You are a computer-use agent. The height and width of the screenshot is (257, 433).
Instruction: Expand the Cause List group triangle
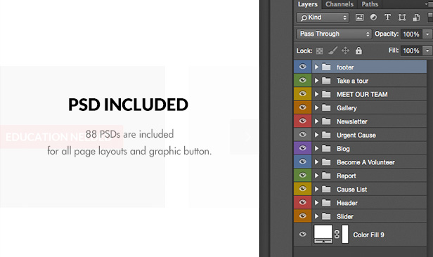point(316,189)
